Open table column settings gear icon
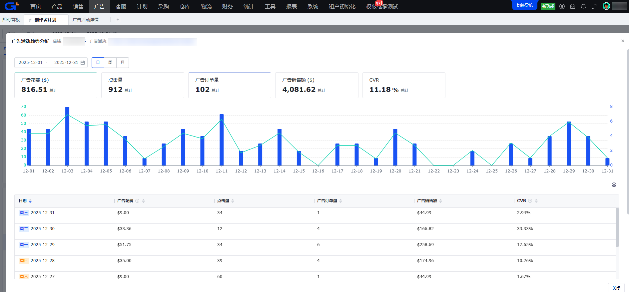This screenshot has height=292, width=629. tap(614, 185)
